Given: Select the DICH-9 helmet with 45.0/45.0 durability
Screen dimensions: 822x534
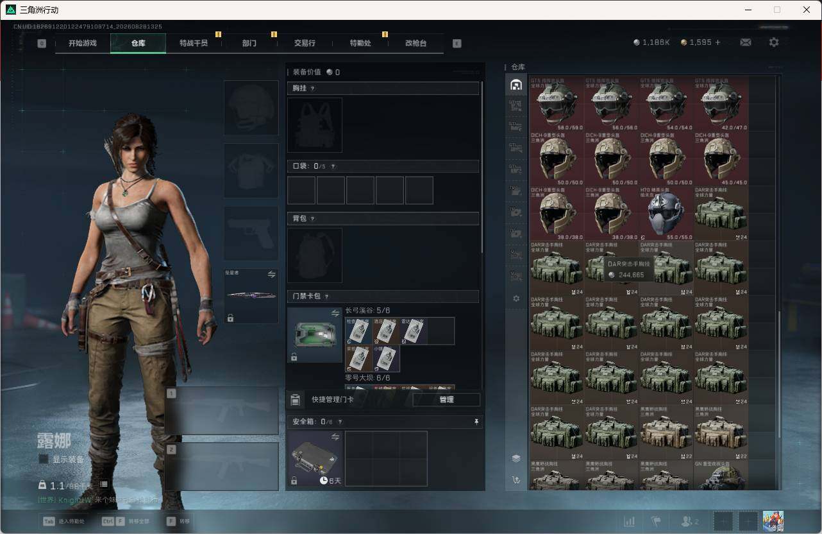Looking at the screenshot, I should click(721, 159).
